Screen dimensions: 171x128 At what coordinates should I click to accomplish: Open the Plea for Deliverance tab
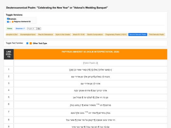pyautogui.click(x=46, y=34)
